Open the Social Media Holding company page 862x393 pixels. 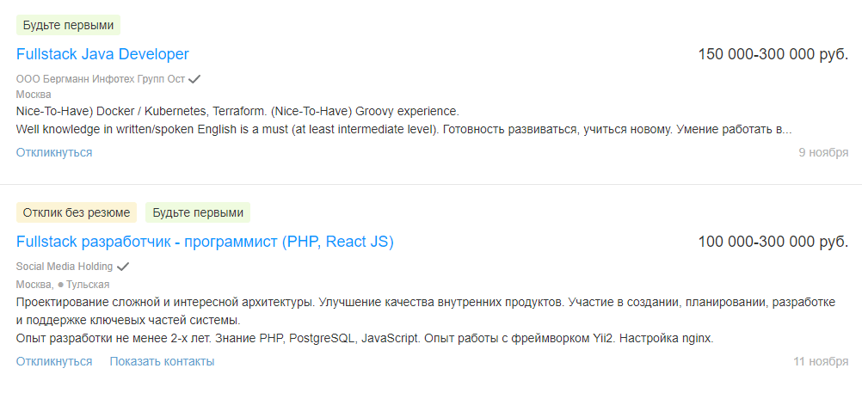click(65, 267)
